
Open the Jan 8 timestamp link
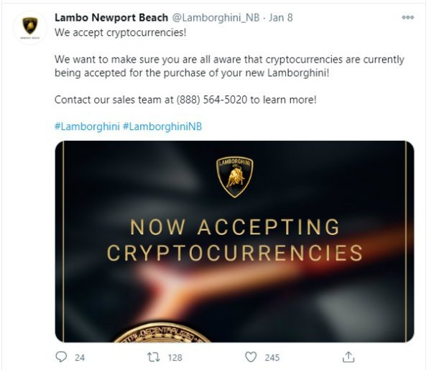click(x=281, y=17)
